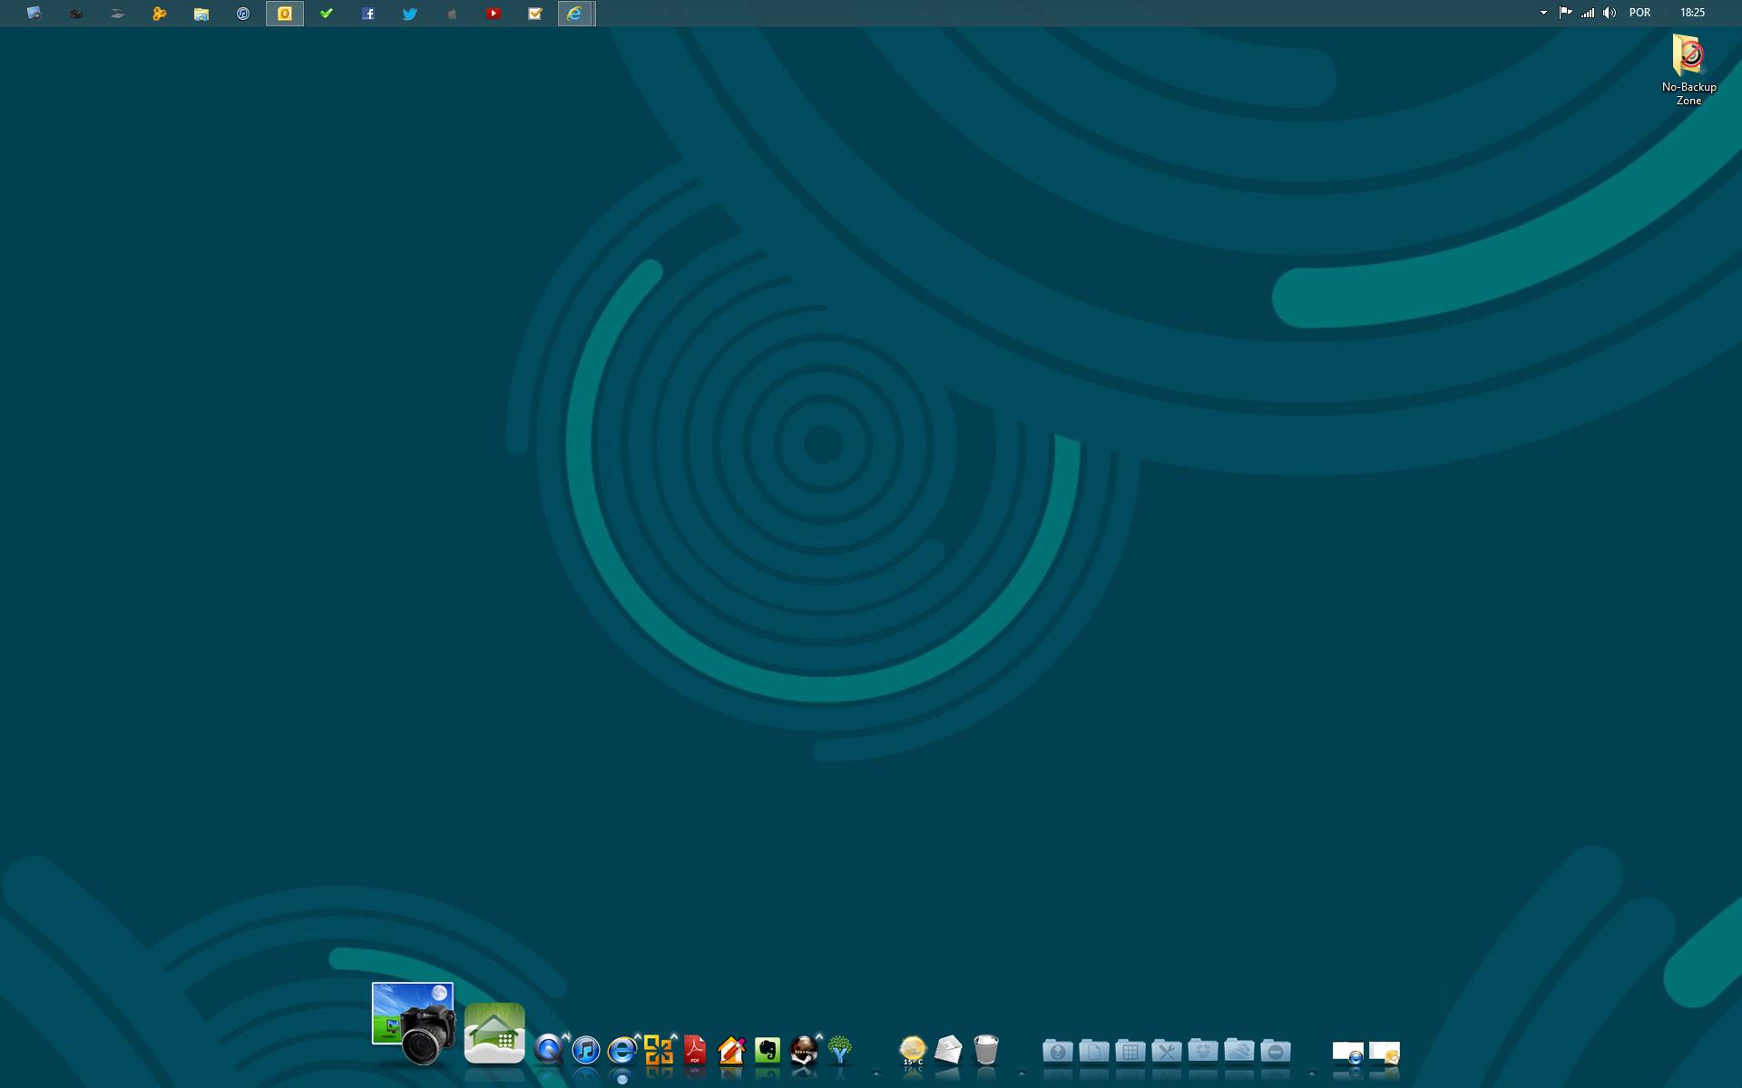Open iTunes from the bottom dock
1742x1088 pixels.
[586, 1050]
